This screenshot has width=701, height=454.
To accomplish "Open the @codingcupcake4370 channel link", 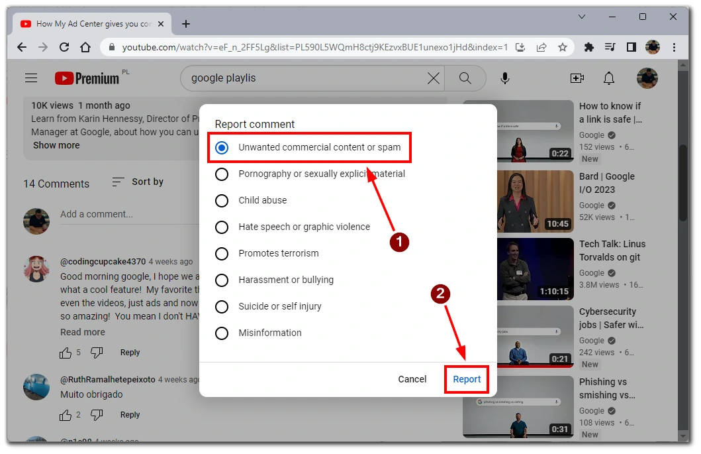I will 103,262.
